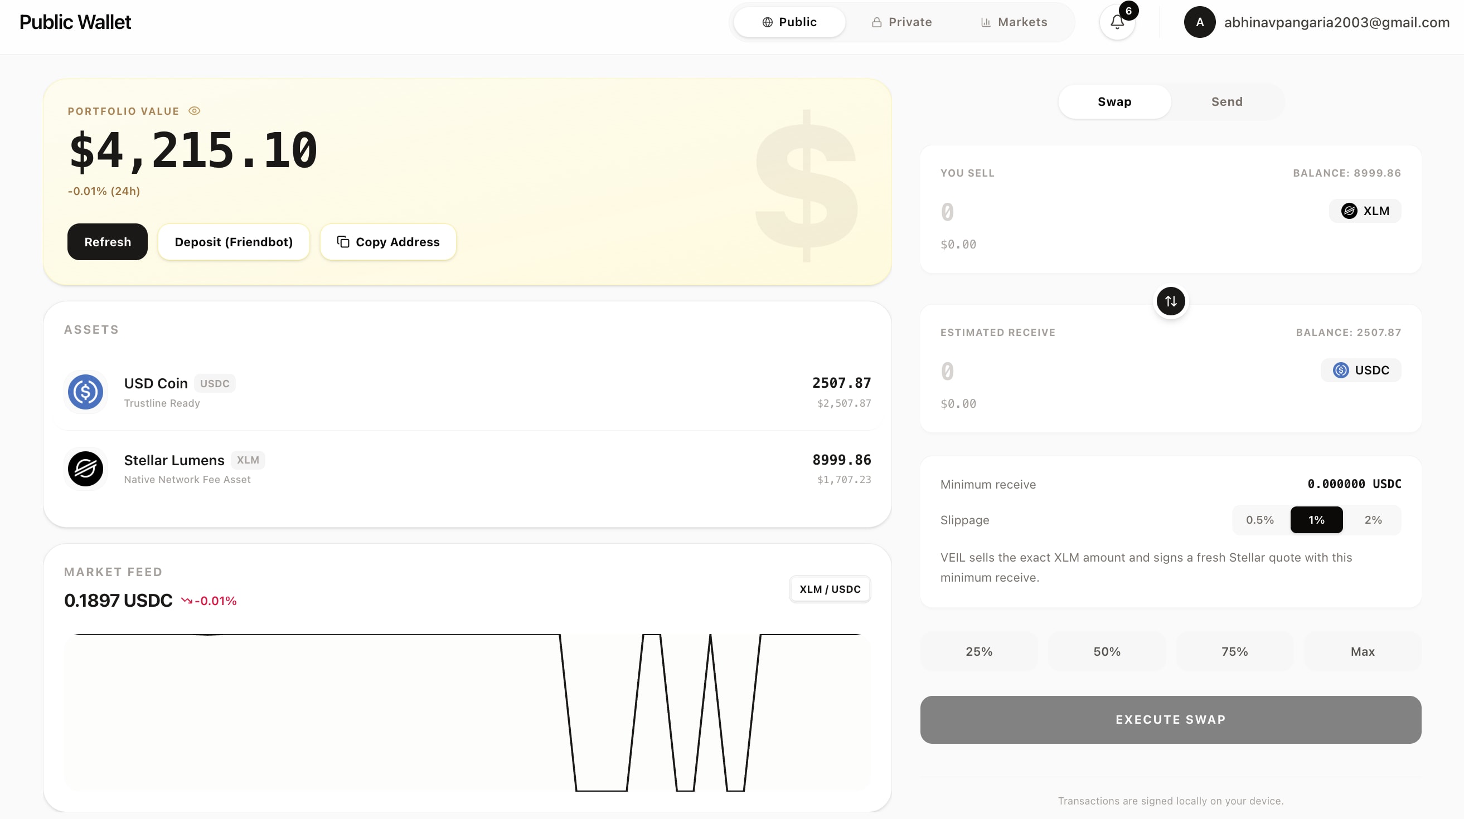Click the '$1,707.23' XLM value
The height and width of the screenshot is (819, 1464).
click(x=844, y=480)
